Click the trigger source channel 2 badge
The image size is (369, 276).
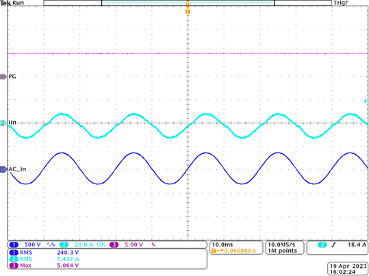[x=322, y=244]
